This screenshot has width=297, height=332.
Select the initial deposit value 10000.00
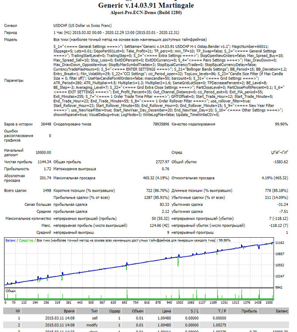(x=43, y=152)
